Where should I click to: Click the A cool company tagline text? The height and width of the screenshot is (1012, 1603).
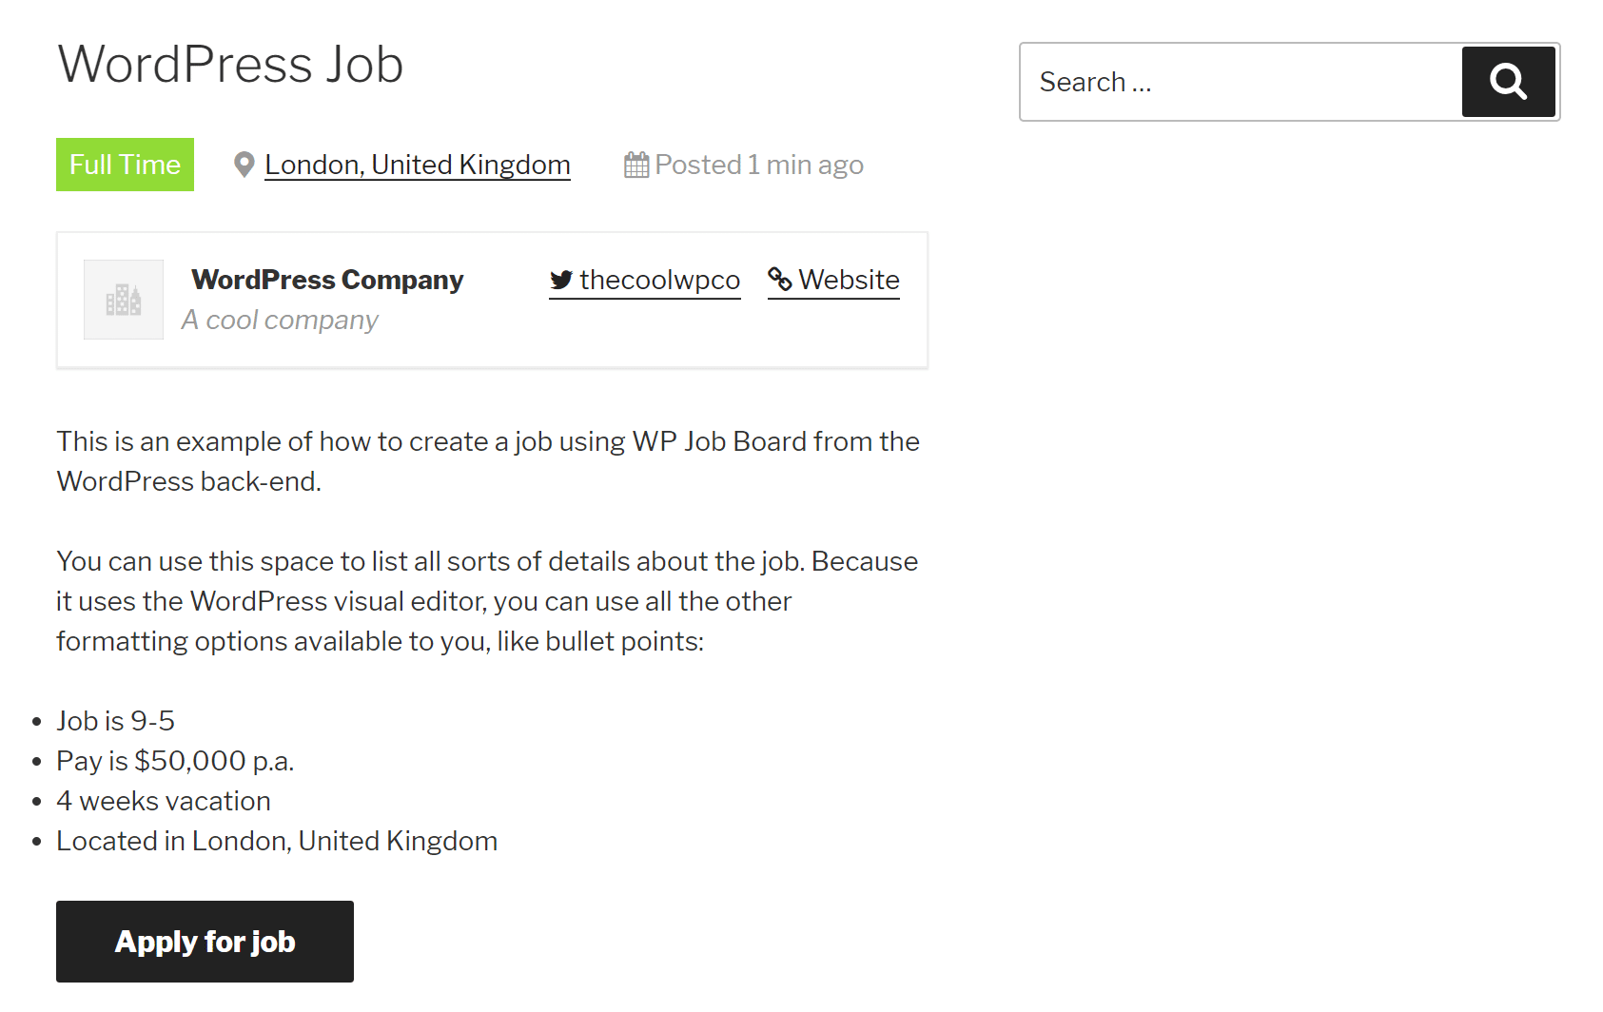pos(279,320)
